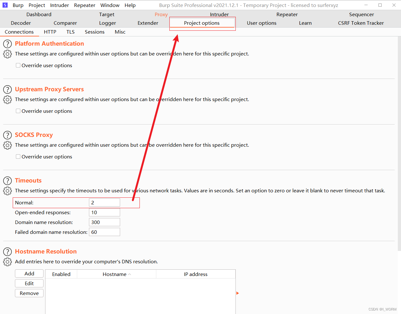Viewport: 401px width, 314px height.
Task: Open gear options icon for Timeouts section
Action: pyautogui.click(x=7, y=191)
